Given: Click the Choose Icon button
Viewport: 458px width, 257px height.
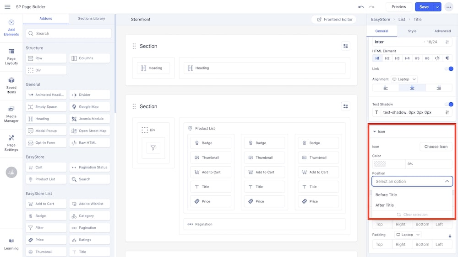Looking at the screenshot, I should pyautogui.click(x=436, y=147).
